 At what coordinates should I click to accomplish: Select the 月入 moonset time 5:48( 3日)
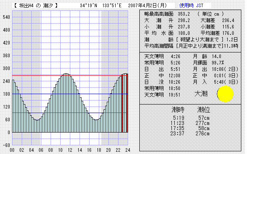[x=226, y=82]
